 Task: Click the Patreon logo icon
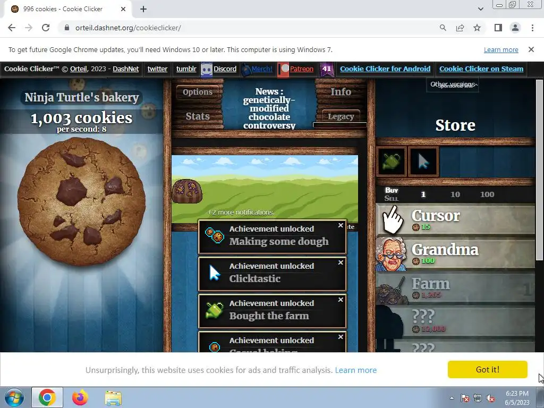tap(284, 69)
